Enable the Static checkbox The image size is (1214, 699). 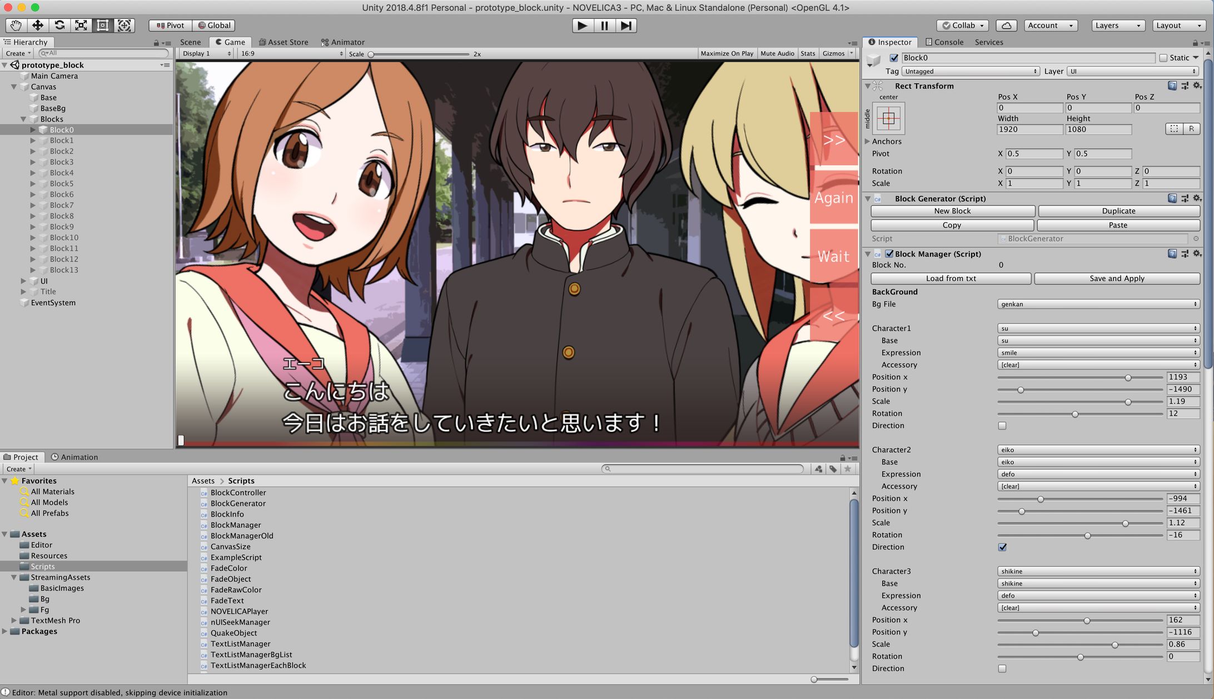point(1163,58)
